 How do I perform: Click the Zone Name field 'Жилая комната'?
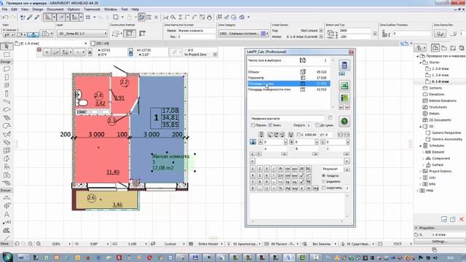[196, 31]
